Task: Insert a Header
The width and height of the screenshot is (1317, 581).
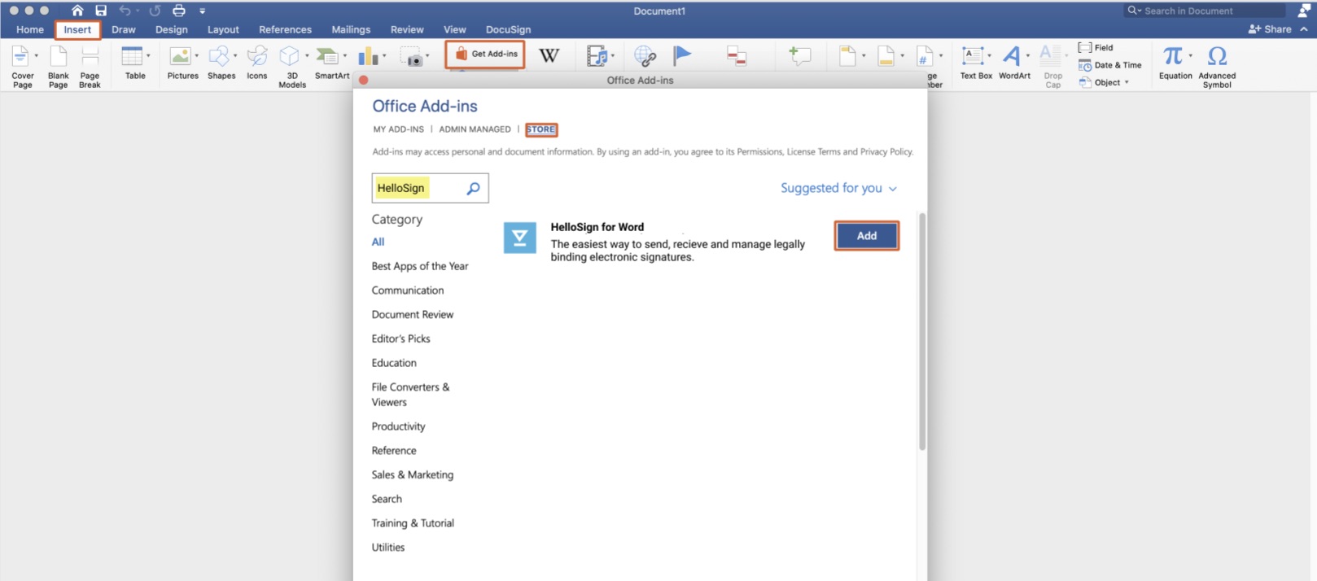Action: (847, 55)
